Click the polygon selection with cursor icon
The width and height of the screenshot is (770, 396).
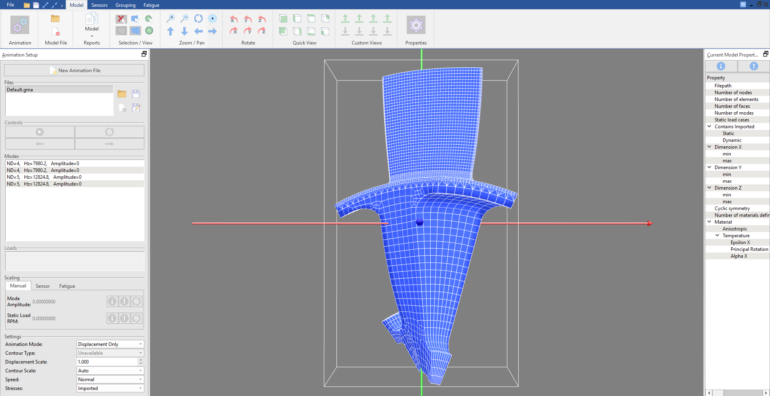tap(135, 19)
